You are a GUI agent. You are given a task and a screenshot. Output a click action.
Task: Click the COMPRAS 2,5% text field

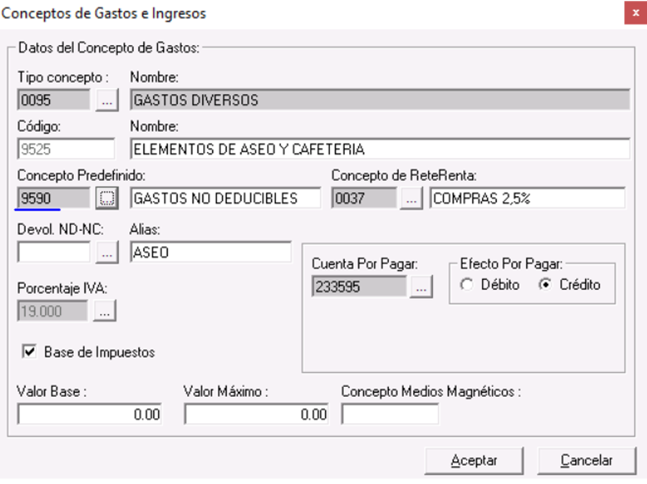coord(526,198)
